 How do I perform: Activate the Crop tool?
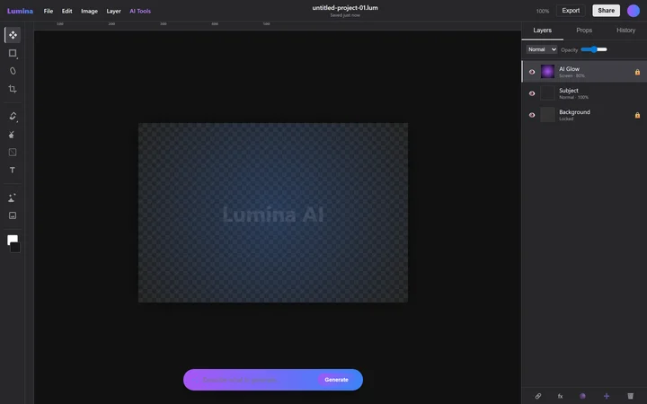13,89
